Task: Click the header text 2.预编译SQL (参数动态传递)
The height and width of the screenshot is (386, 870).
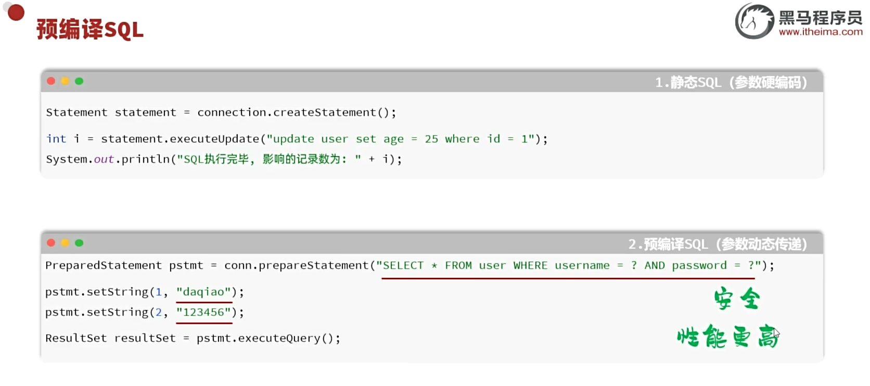Action: coord(718,244)
